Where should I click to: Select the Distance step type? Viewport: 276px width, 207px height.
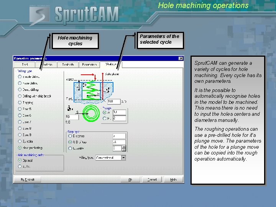tap(70, 136)
